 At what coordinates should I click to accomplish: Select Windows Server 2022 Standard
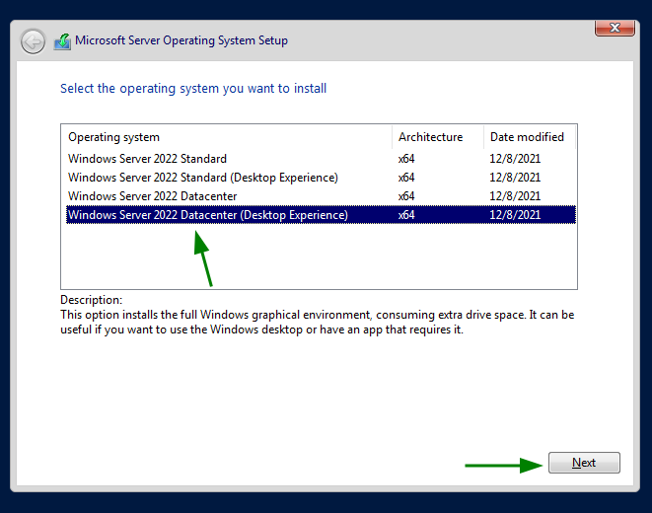click(321, 159)
